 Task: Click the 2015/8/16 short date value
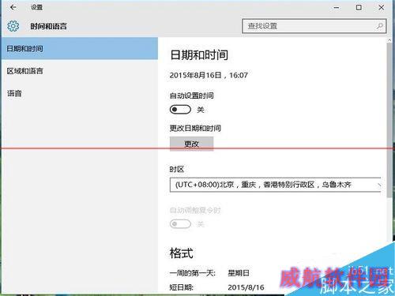(246, 287)
